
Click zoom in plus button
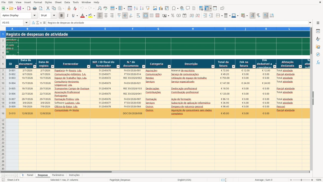[312, 180]
